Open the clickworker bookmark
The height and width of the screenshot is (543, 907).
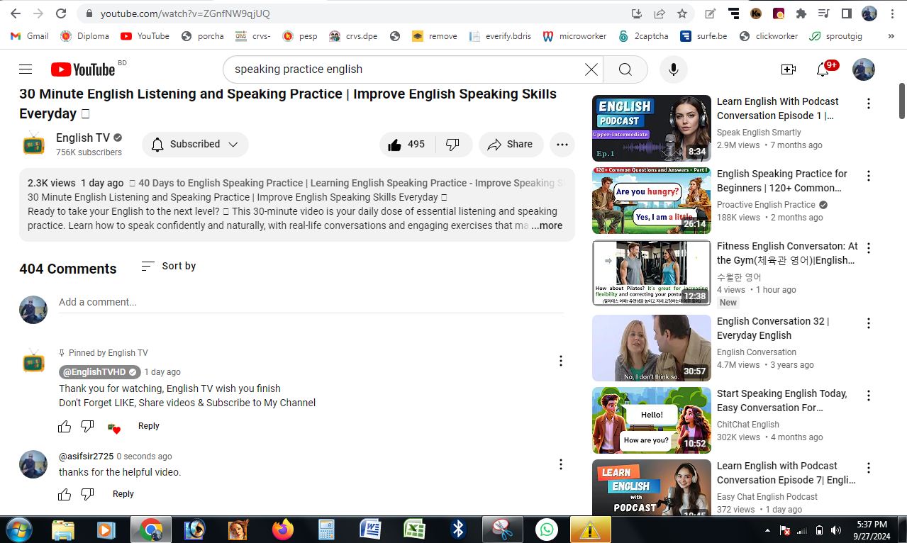[x=769, y=36]
